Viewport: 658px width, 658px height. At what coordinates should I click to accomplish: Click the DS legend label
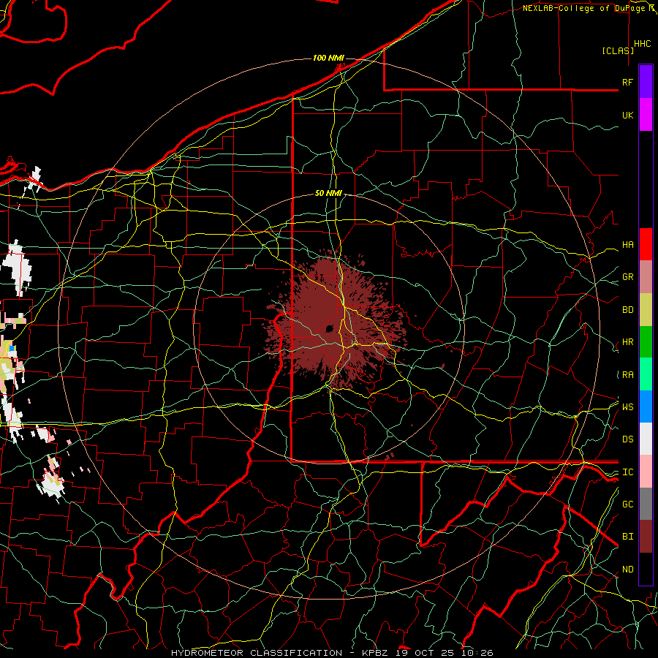pos(627,439)
